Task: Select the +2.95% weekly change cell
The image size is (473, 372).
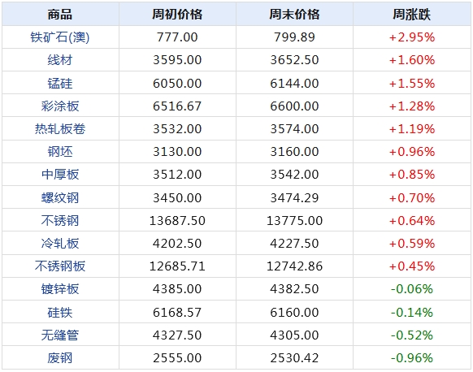Action: [x=412, y=37]
